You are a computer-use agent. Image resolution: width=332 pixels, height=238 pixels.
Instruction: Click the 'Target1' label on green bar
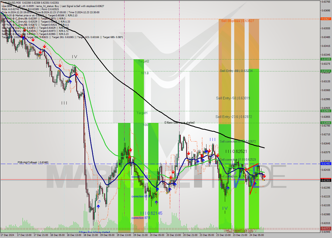(142, 113)
